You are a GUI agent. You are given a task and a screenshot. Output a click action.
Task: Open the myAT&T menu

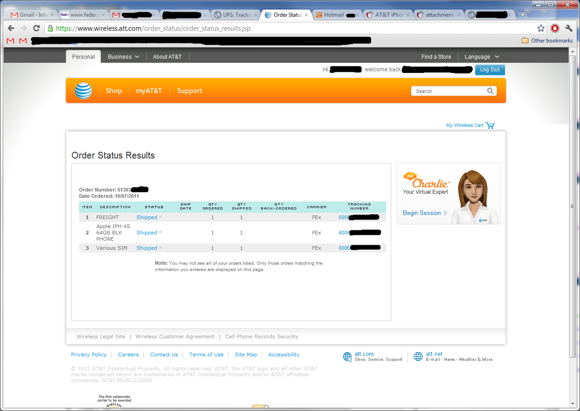(x=149, y=91)
